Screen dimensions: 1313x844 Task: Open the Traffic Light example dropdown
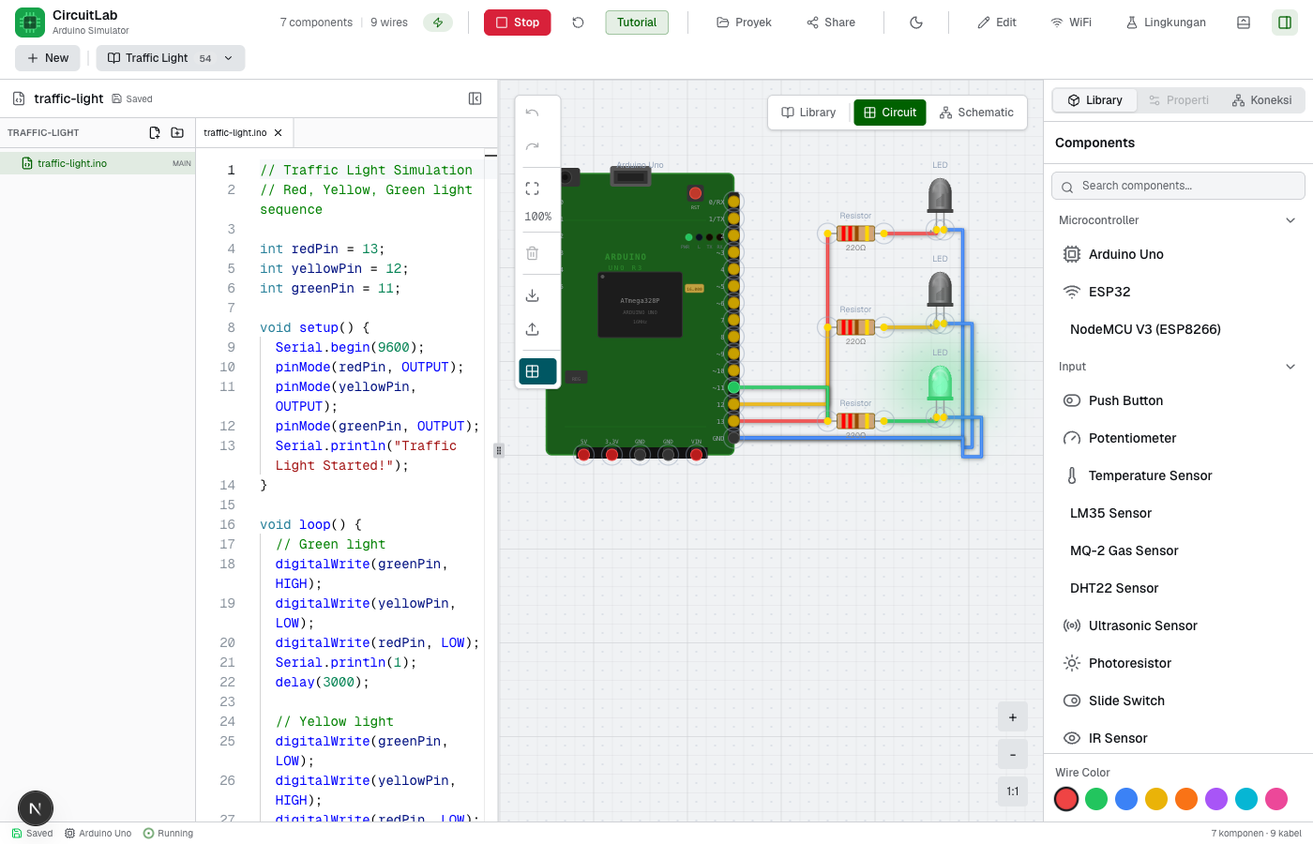(x=171, y=58)
